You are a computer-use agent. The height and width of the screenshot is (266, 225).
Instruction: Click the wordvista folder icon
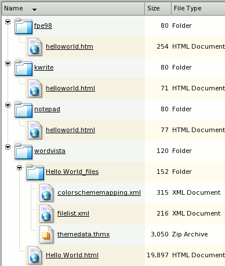pos(23,151)
